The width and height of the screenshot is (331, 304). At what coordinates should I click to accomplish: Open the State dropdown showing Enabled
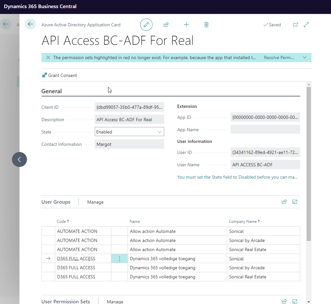tap(129, 132)
